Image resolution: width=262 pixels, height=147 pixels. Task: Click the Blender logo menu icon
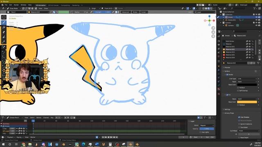2,5
